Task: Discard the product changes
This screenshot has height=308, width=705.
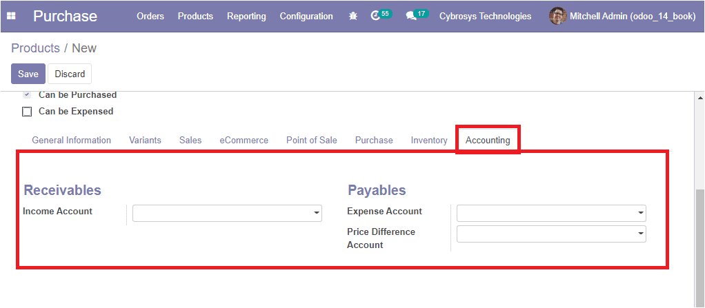Action: coord(70,74)
